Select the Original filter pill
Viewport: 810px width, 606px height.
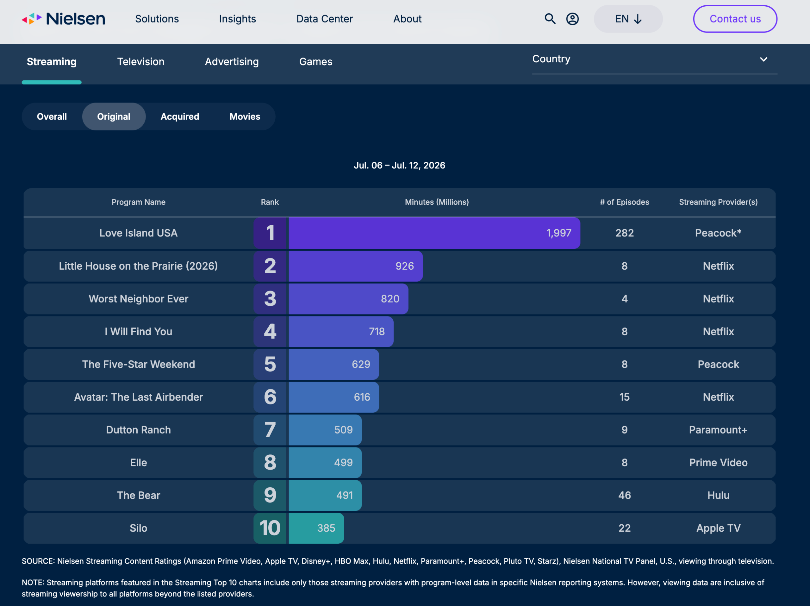114,116
